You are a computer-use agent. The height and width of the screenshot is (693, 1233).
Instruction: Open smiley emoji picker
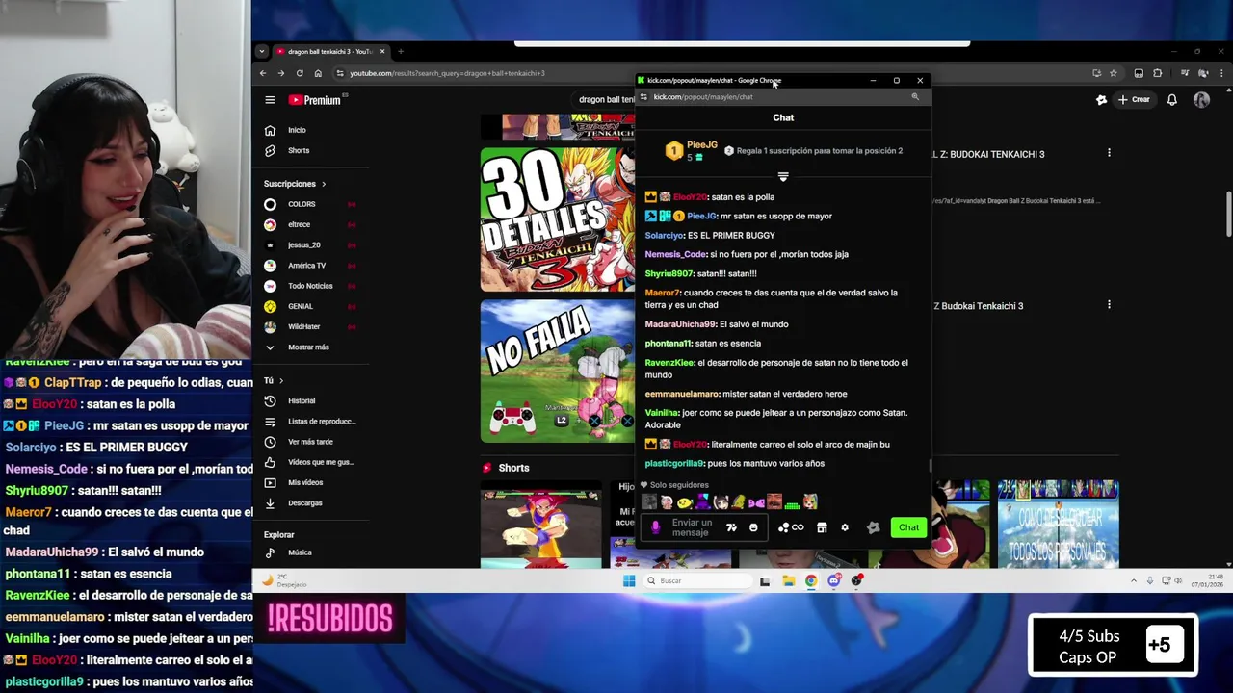point(753,527)
